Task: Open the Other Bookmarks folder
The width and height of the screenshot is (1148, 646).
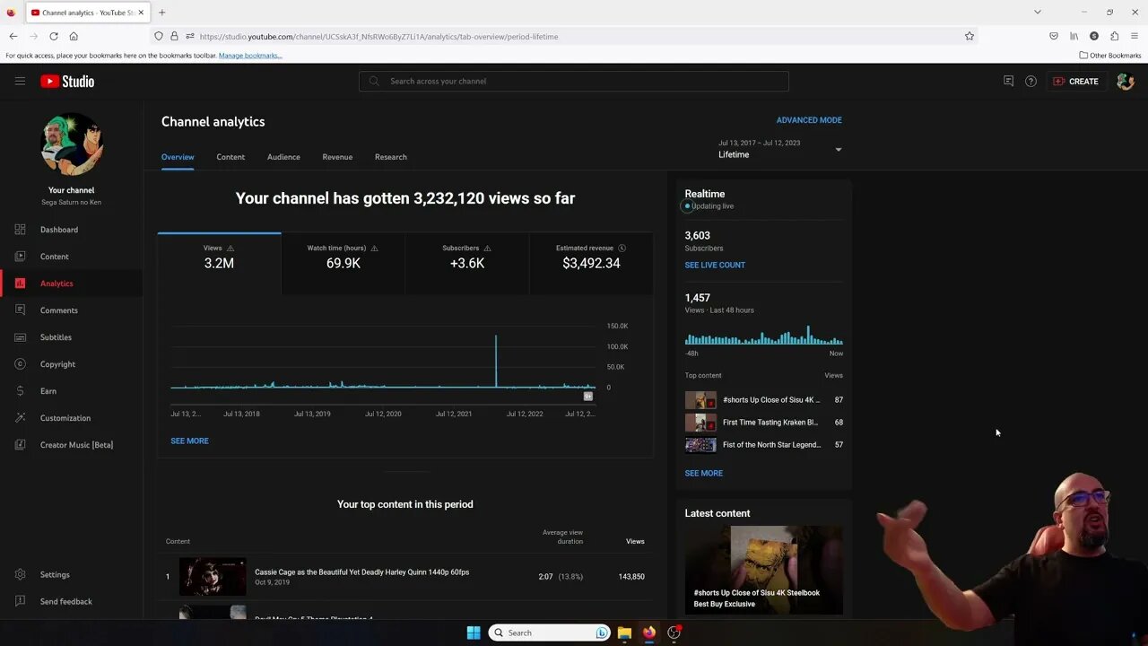Action: pyautogui.click(x=1110, y=56)
